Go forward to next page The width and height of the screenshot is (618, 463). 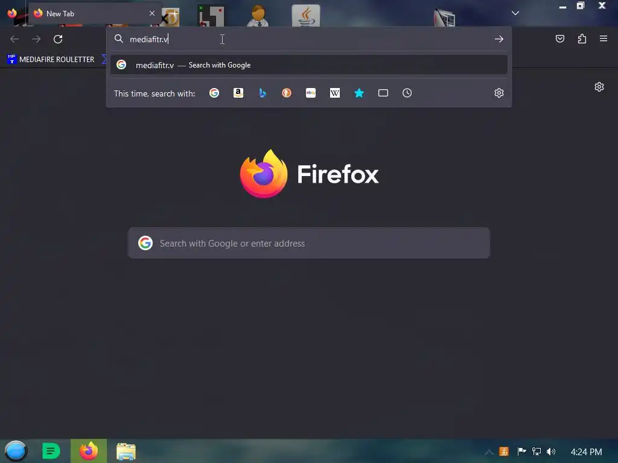(36, 39)
